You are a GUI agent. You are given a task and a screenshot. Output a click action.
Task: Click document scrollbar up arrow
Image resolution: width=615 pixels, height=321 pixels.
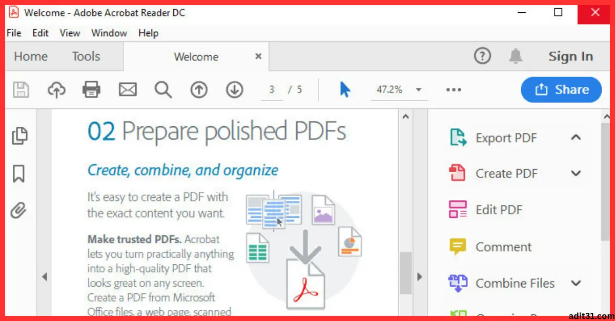[405, 117]
